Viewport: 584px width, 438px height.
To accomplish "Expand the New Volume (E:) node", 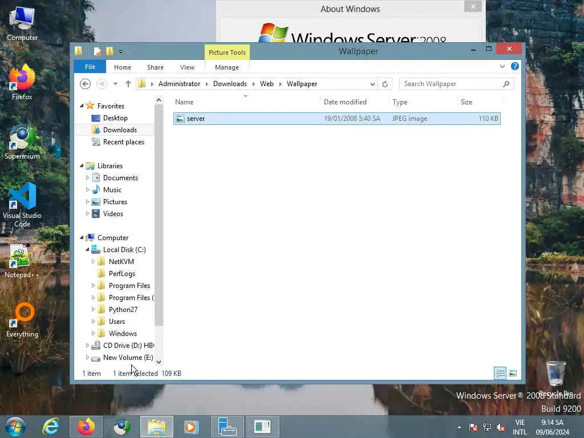I will coord(87,357).
